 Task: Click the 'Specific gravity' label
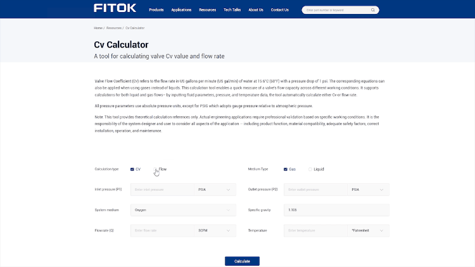[x=259, y=210]
